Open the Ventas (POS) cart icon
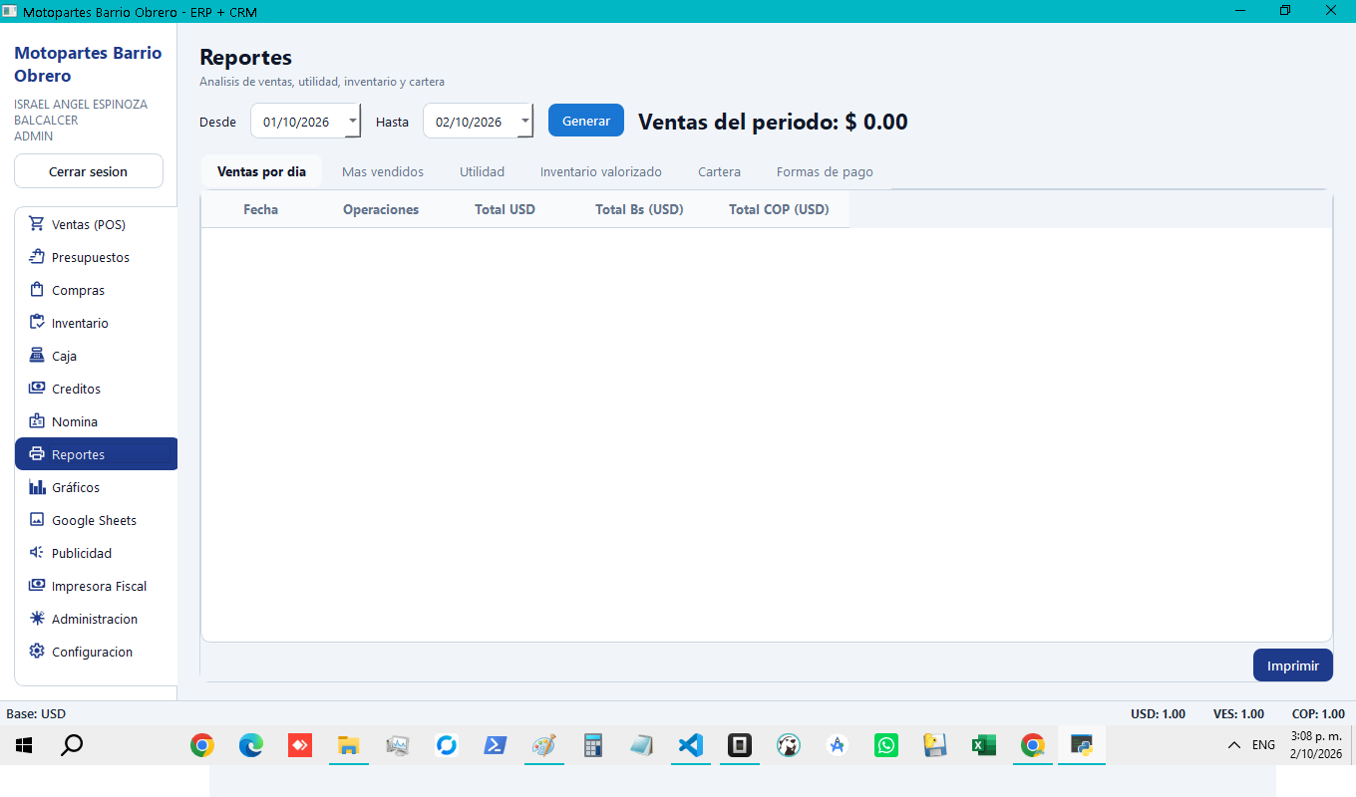Image resolution: width=1356 pixels, height=797 pixels. (x=37, y=224)
